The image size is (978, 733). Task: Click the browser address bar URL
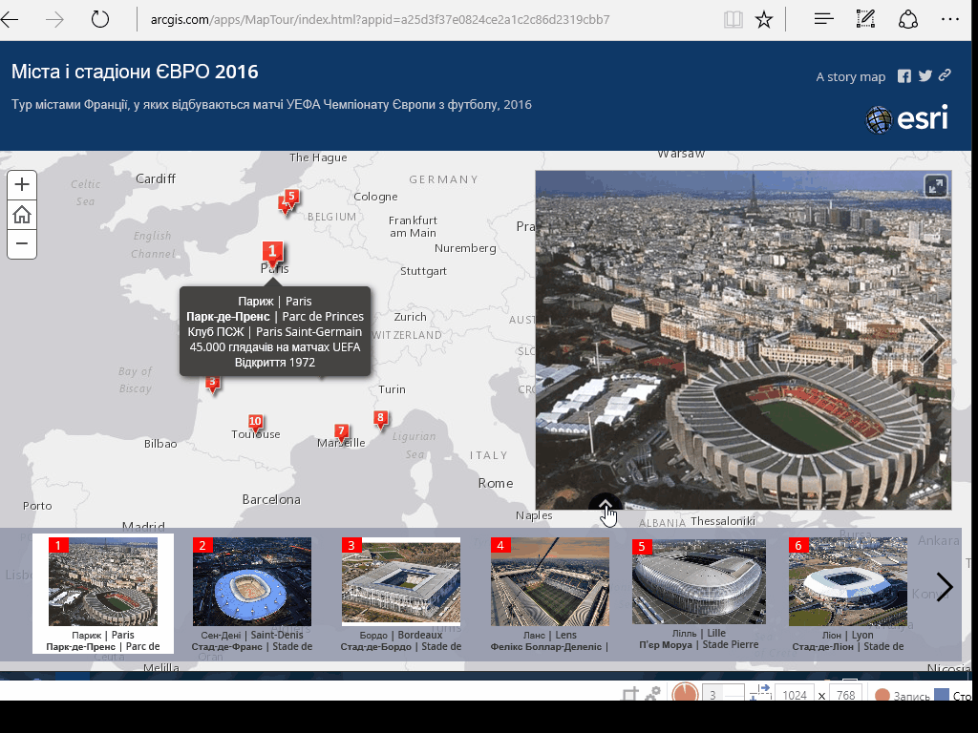(x=380, y=19)
